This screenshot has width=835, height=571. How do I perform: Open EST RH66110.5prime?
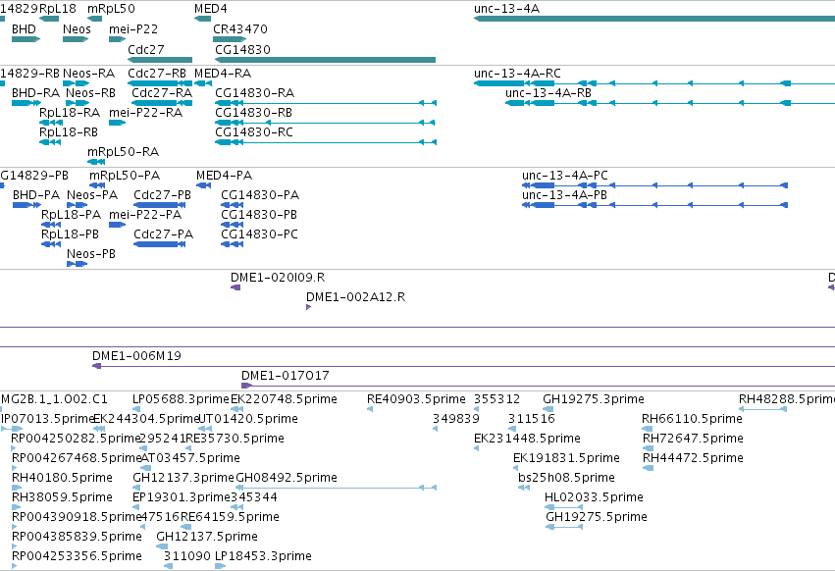[x=648, y=429]
